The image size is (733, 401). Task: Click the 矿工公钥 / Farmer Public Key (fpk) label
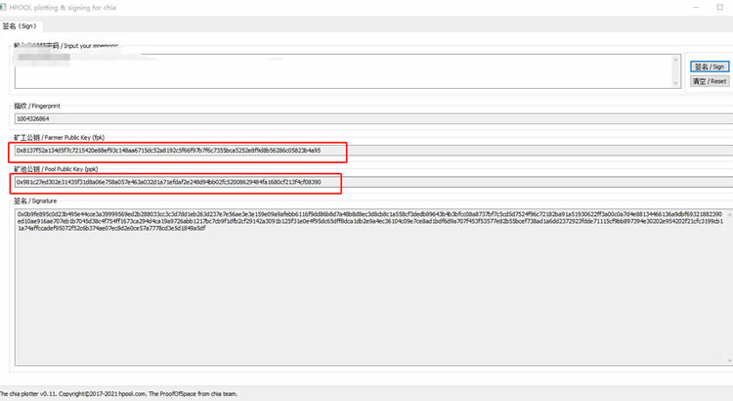[59, 138]
